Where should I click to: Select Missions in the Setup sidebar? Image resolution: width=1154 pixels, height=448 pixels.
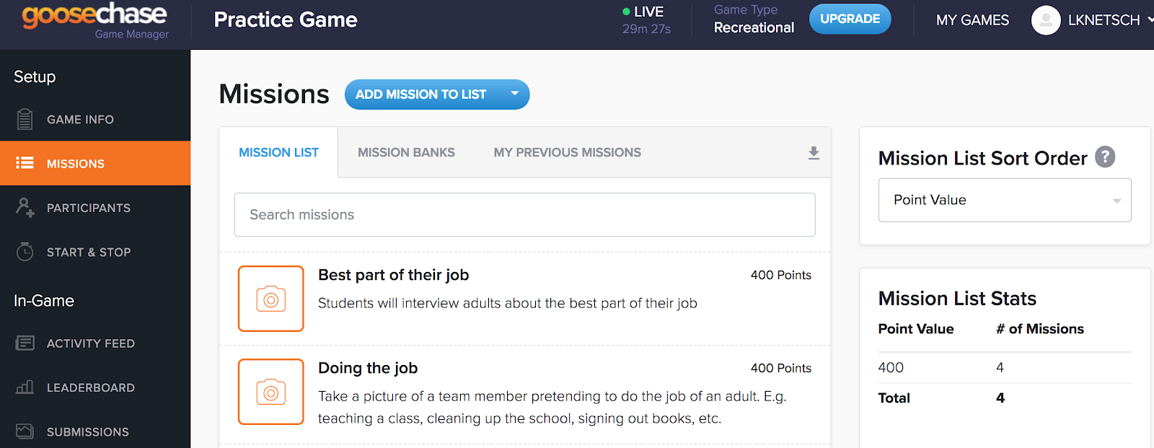[75, 164]
